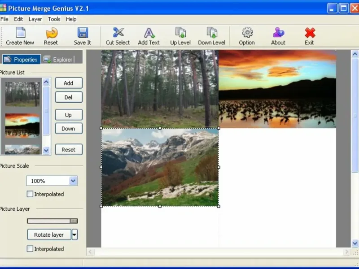Click the Picture Merge Genius title bar app icon

point(3,8)
